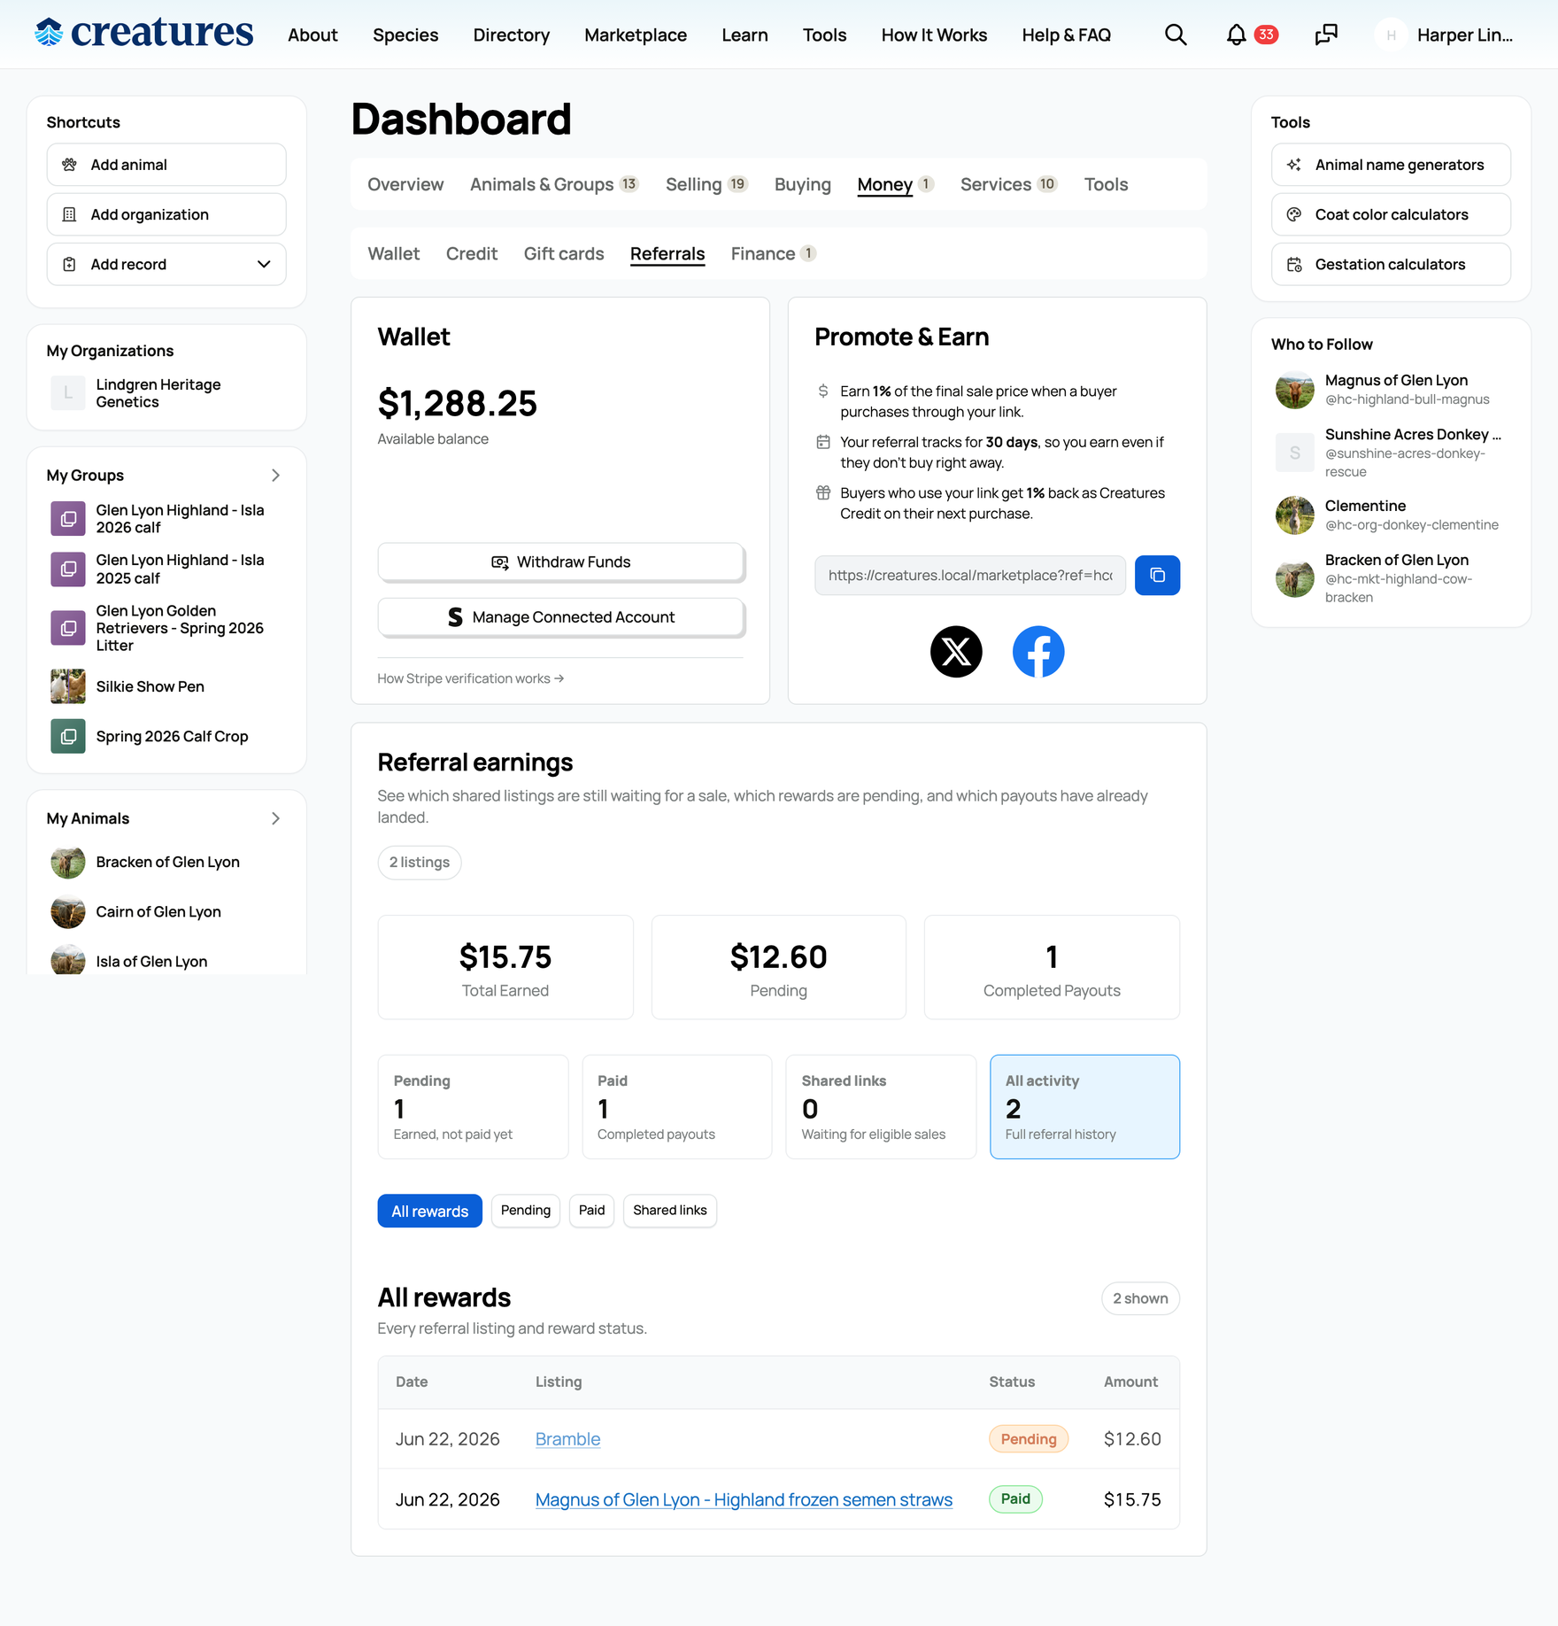Click the Glen Lyon Golden Retrievers group icon

click(x=68, y=628)
